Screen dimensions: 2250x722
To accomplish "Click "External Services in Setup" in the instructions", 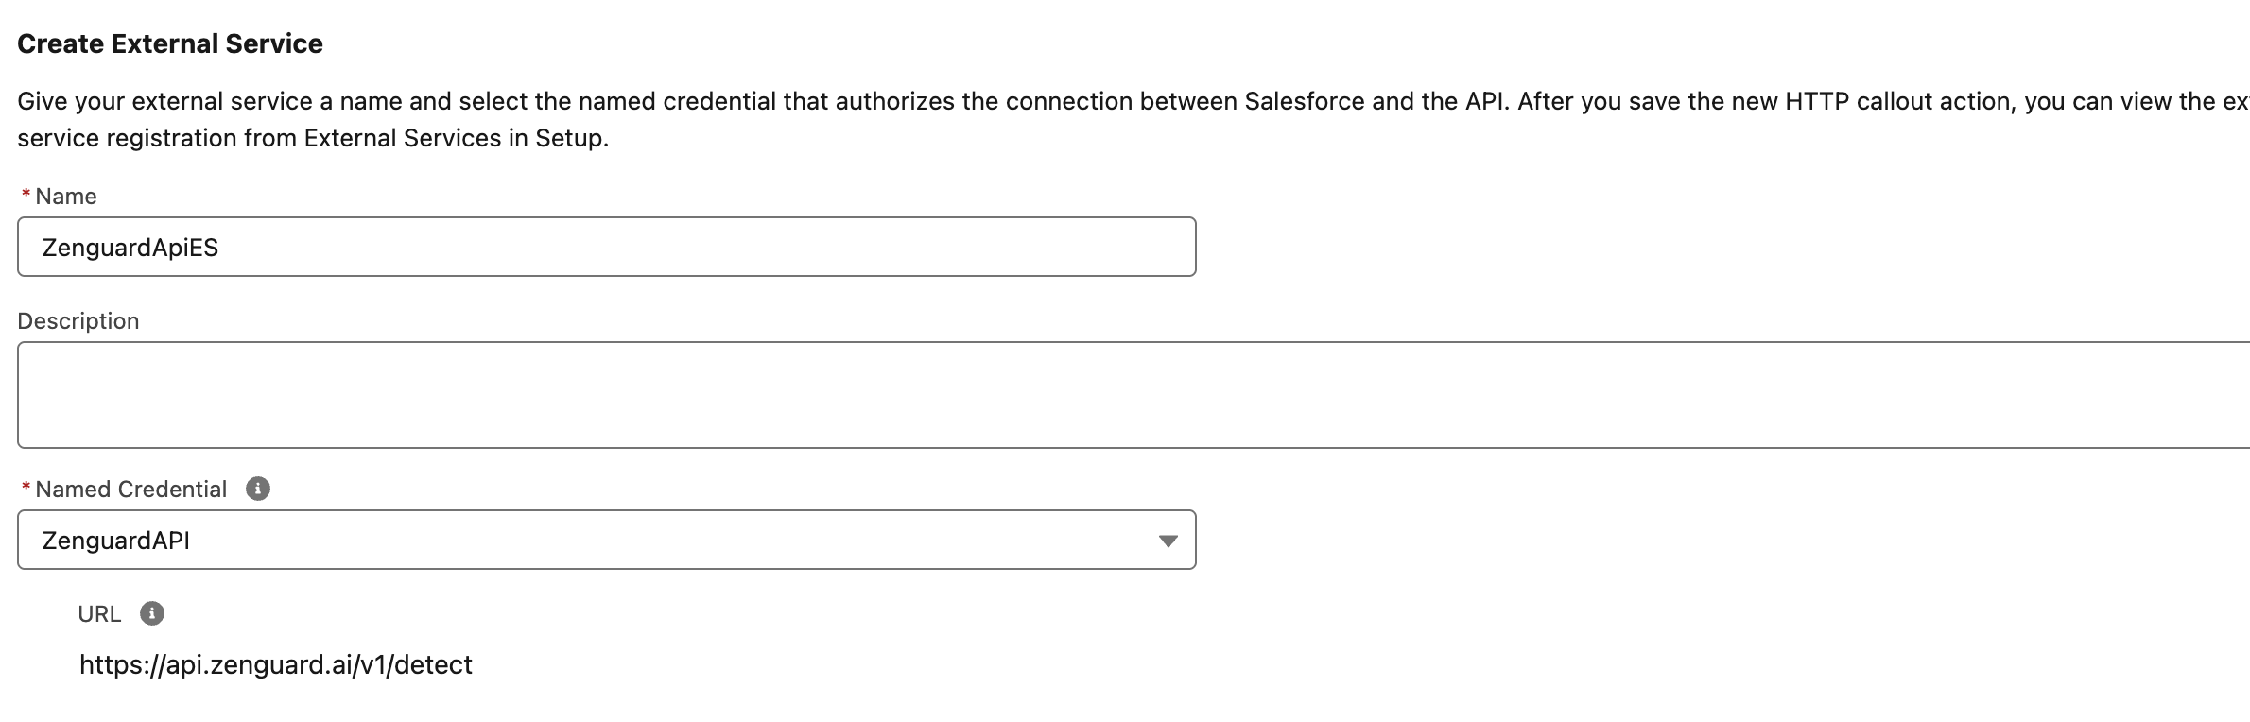I will pyautogui.click(x=454, y=138).
